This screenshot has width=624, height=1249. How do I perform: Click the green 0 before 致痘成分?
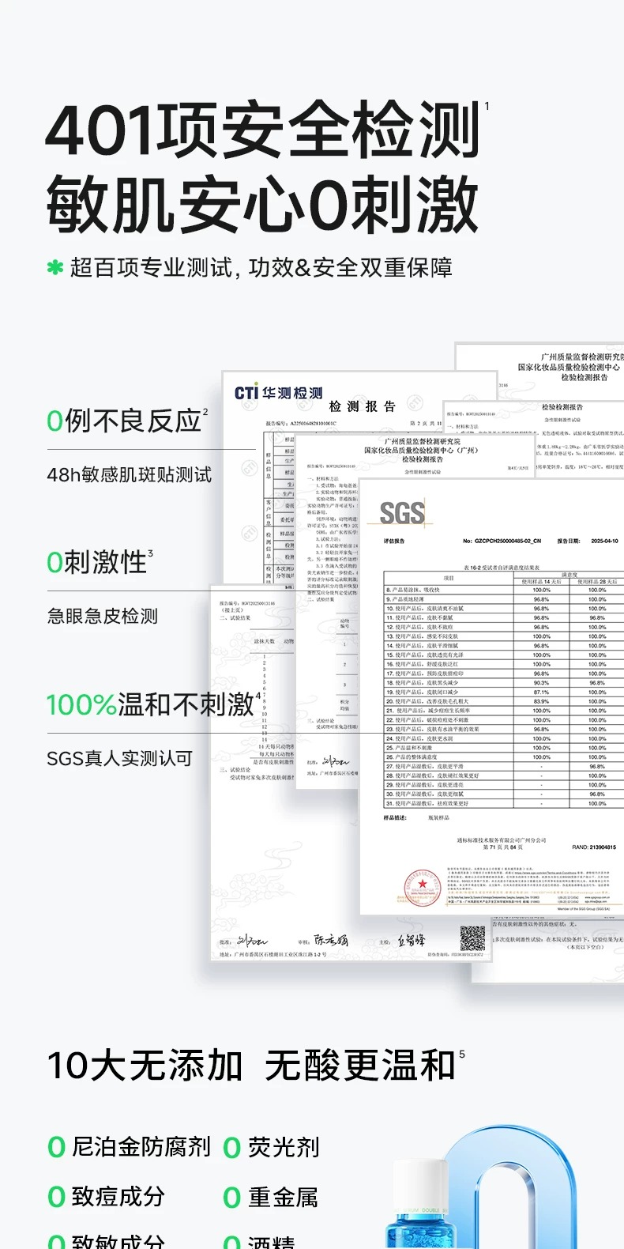56,1197
